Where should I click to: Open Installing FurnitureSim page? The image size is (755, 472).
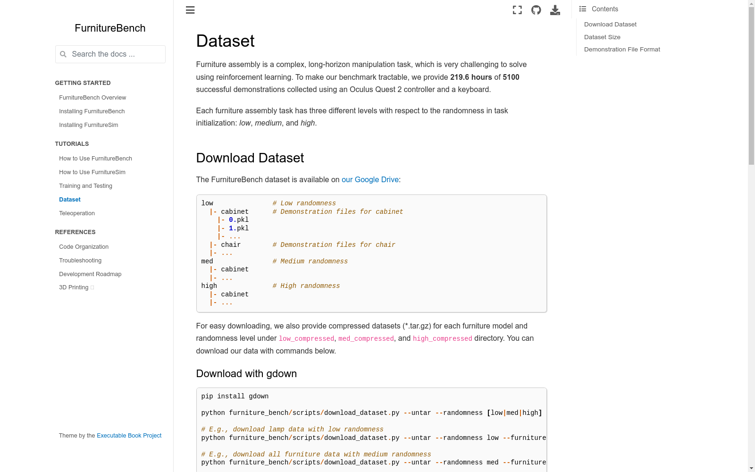coord(89,125)
